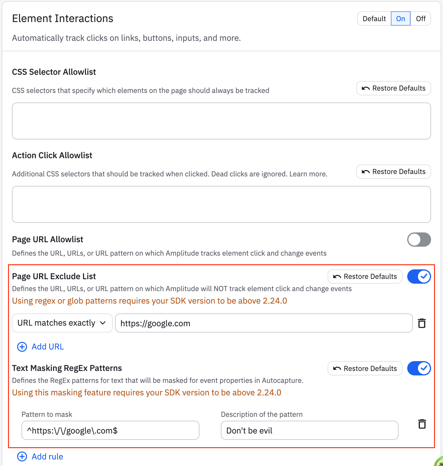443x466 pixels.
Task: Restore defaults for Action Click Allowlist
Action: (394, 172)
